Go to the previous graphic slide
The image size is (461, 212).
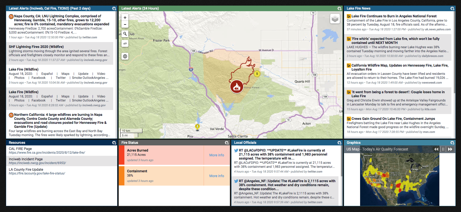click(x=436, y=149)
